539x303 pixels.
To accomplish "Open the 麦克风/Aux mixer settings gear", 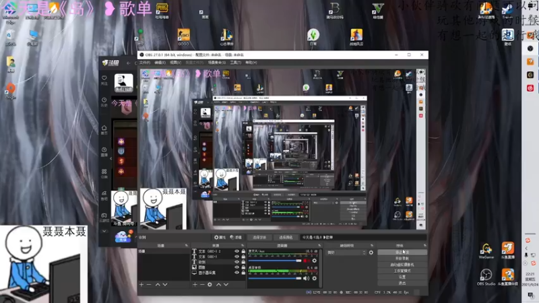I will 314,261.
